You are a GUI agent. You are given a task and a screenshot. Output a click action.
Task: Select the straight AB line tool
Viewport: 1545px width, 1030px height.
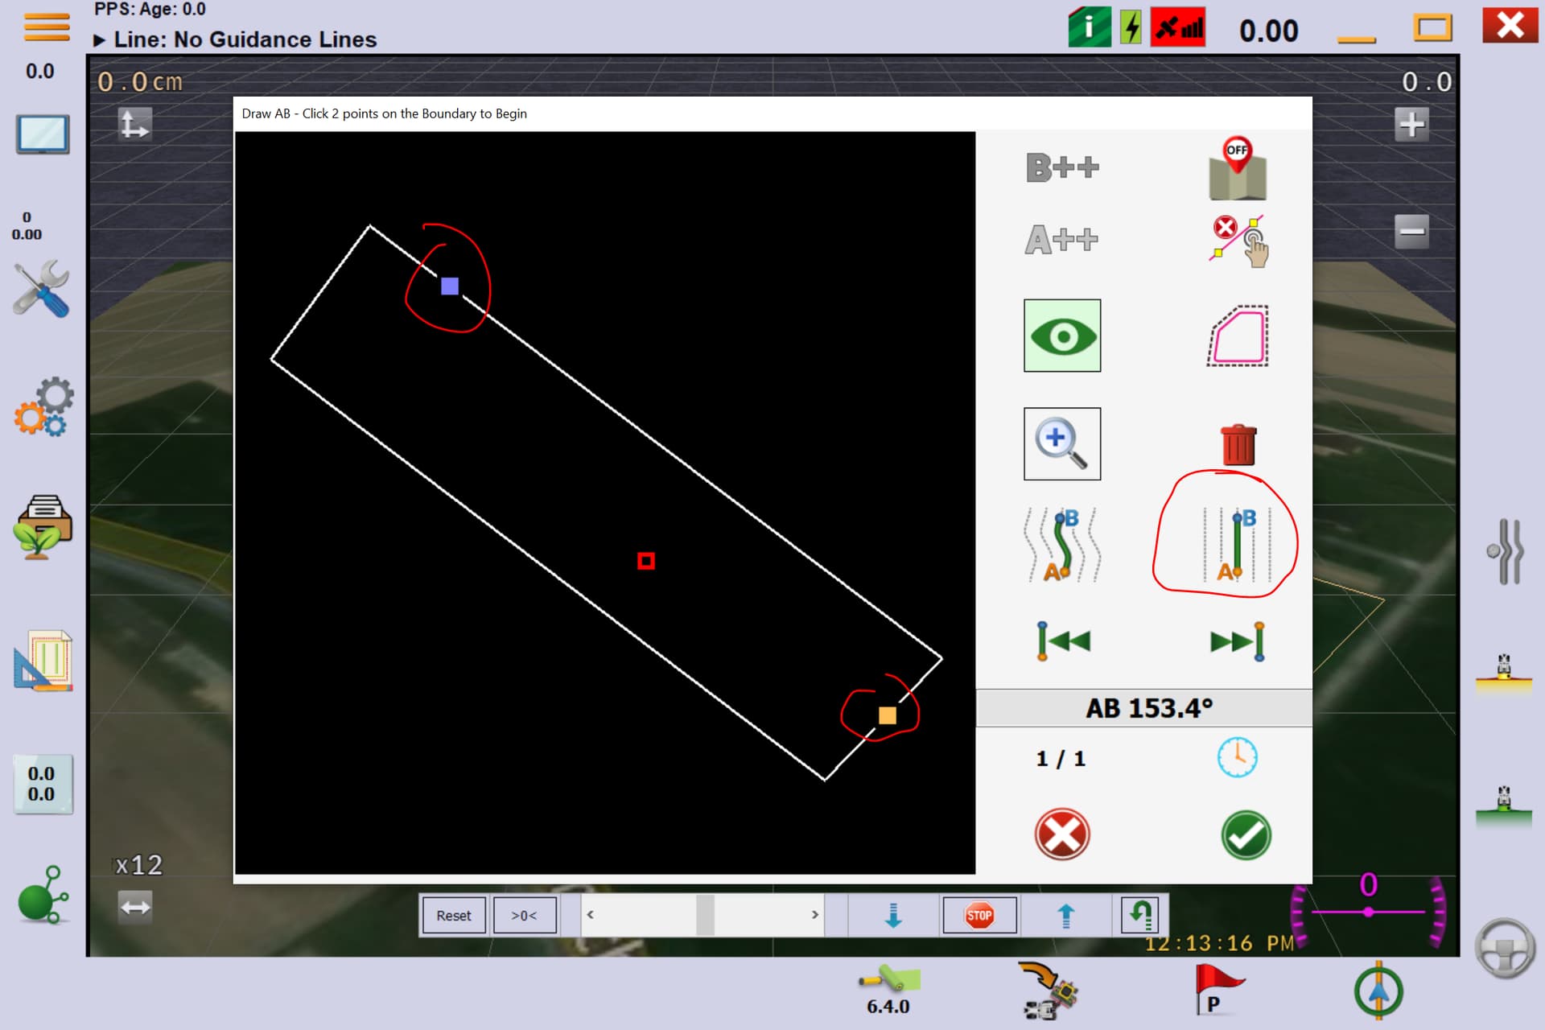[1237, 545]
